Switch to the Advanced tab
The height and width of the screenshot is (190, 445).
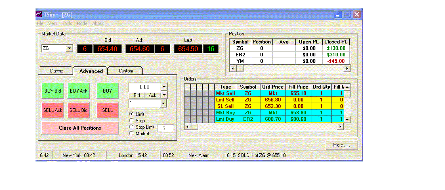(91, 71)
